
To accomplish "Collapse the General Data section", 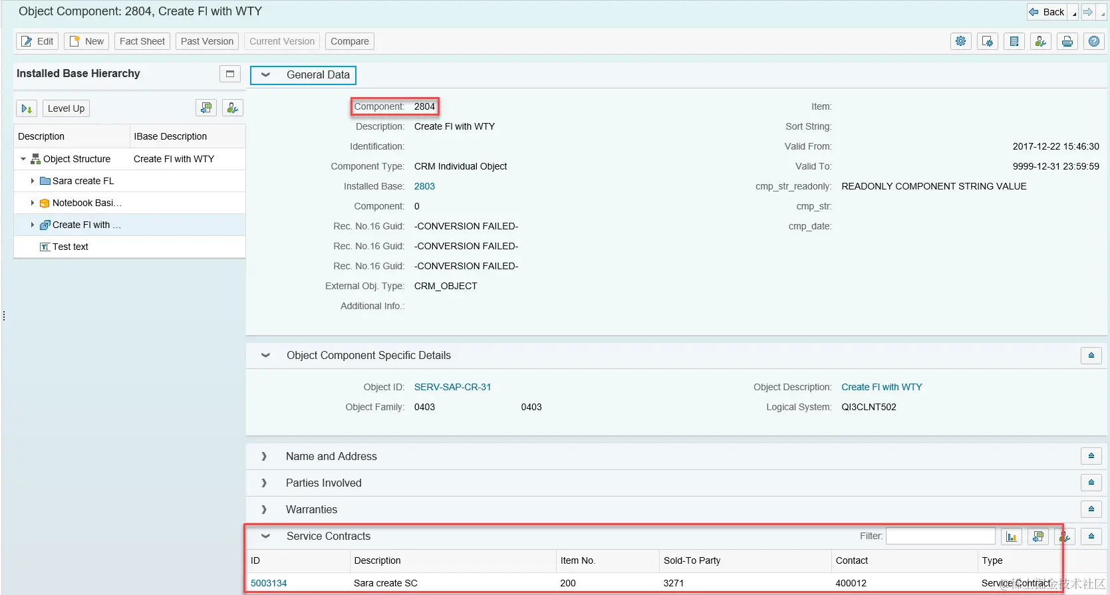I will point(265,75).
